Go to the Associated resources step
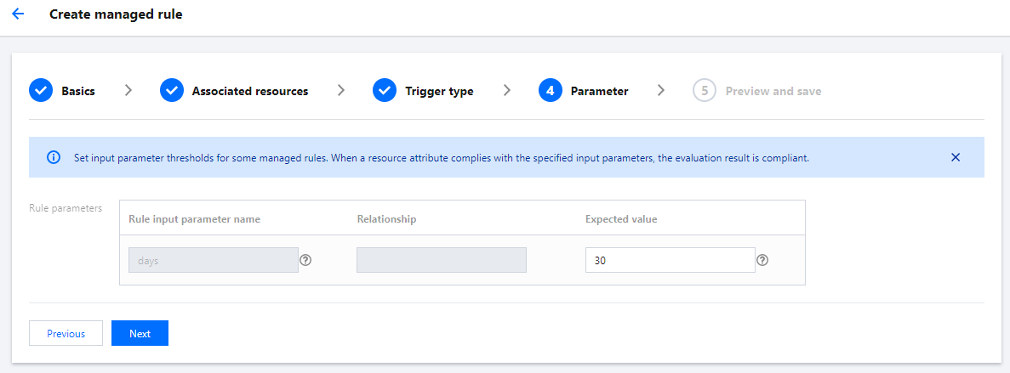1010x373 pixels. 249,91
